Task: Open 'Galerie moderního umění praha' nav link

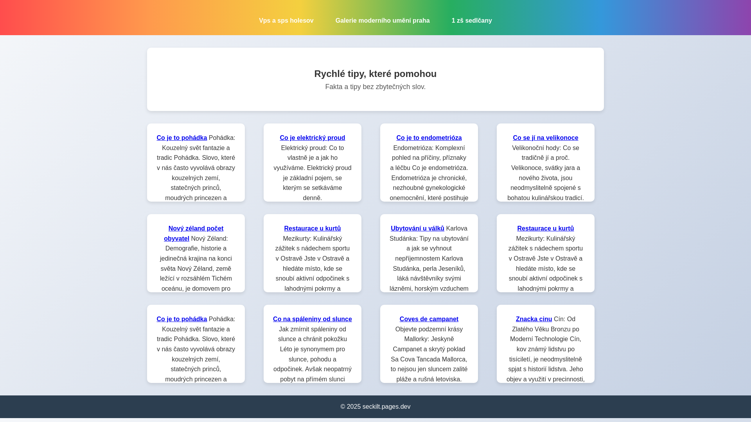Action: click(x=382, y=21)
